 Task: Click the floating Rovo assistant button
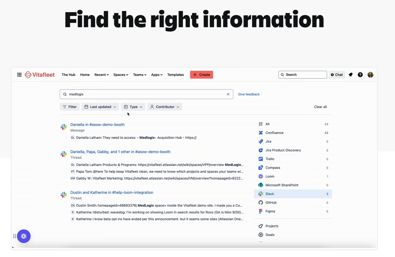pos(24,236)
